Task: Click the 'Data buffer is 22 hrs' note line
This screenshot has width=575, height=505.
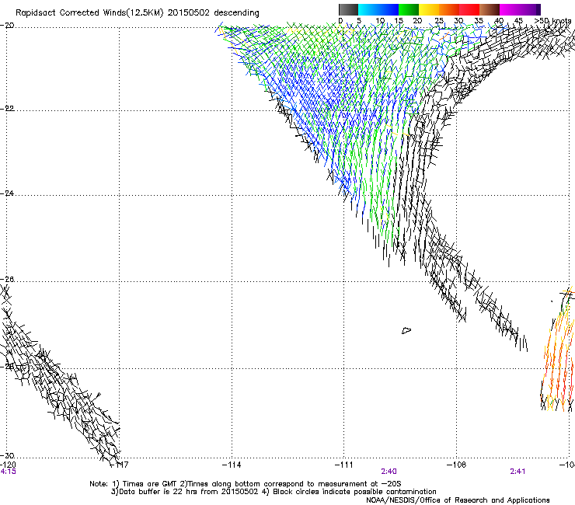Action: (274, 492)
